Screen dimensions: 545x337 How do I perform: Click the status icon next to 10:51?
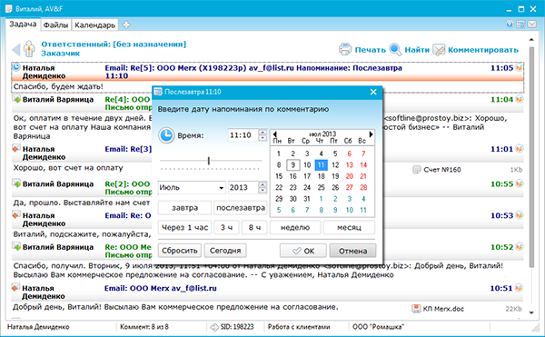pos(519,288)
